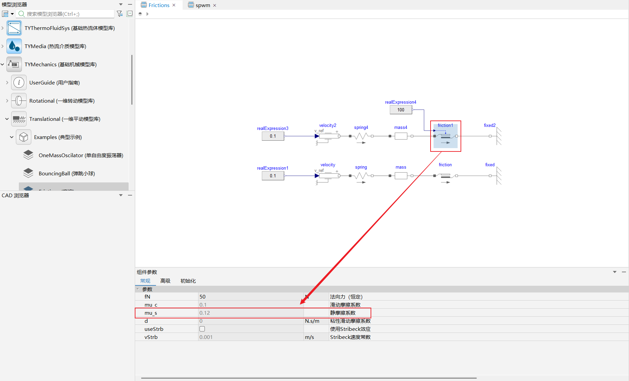Switch to the spwm tab
The width and height of the screenshot is (629, 381).
pos(203,5)
